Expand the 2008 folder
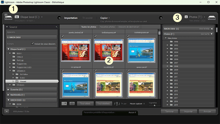 pos(167,66)
